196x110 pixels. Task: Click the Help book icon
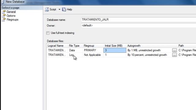pos(64,9)
